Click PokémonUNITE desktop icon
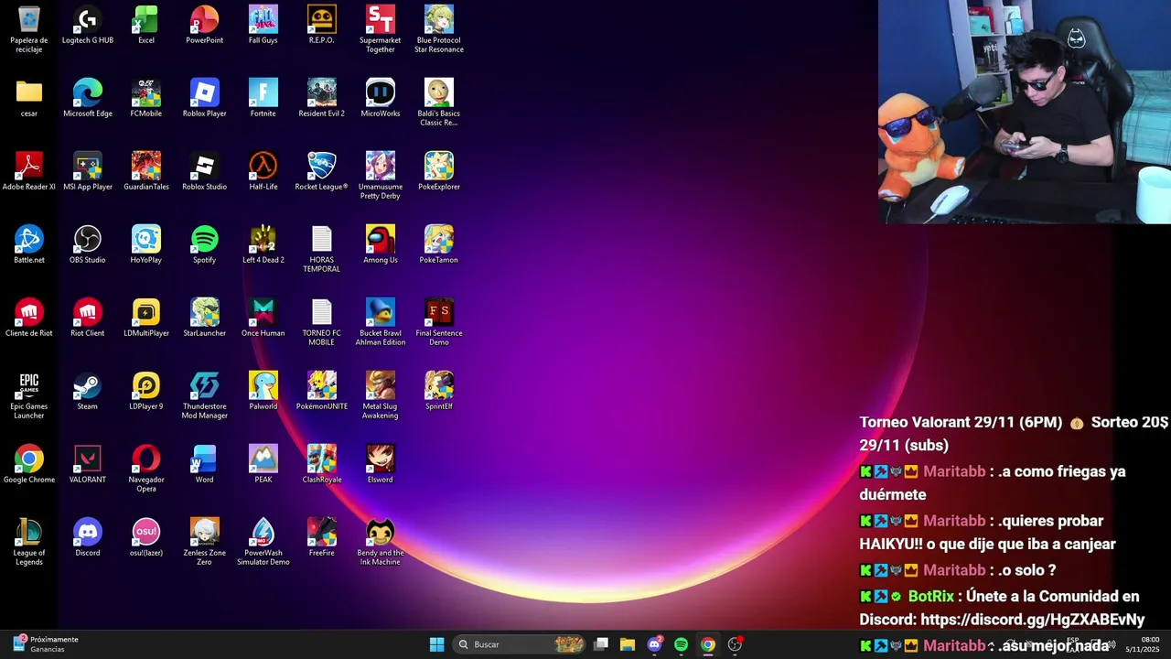1171x659 pixels. pos(322,391)
